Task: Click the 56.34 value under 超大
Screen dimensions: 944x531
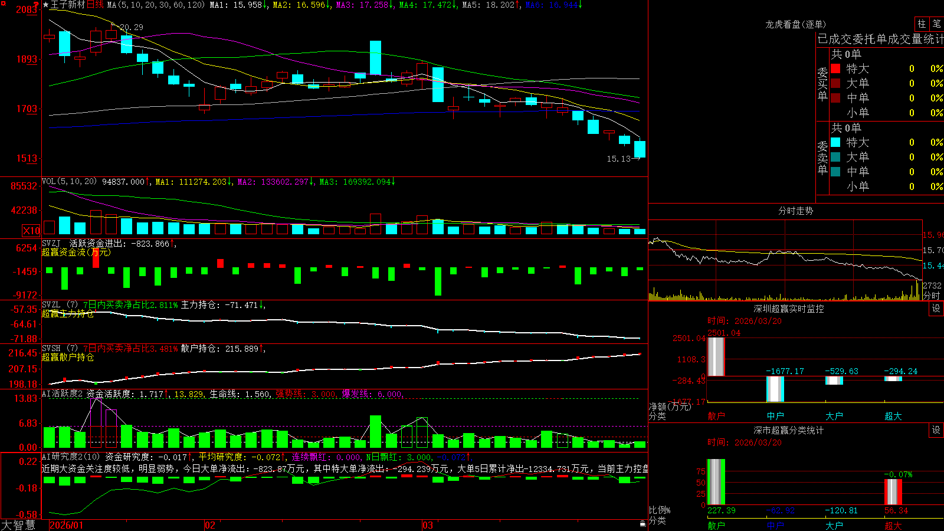Action: tap(896, 510)
